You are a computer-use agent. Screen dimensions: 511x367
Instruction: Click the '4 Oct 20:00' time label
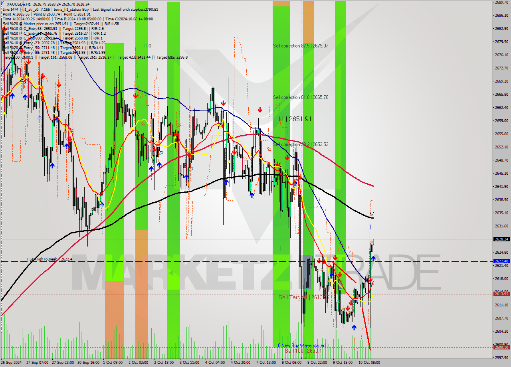[x=241, y=363]
